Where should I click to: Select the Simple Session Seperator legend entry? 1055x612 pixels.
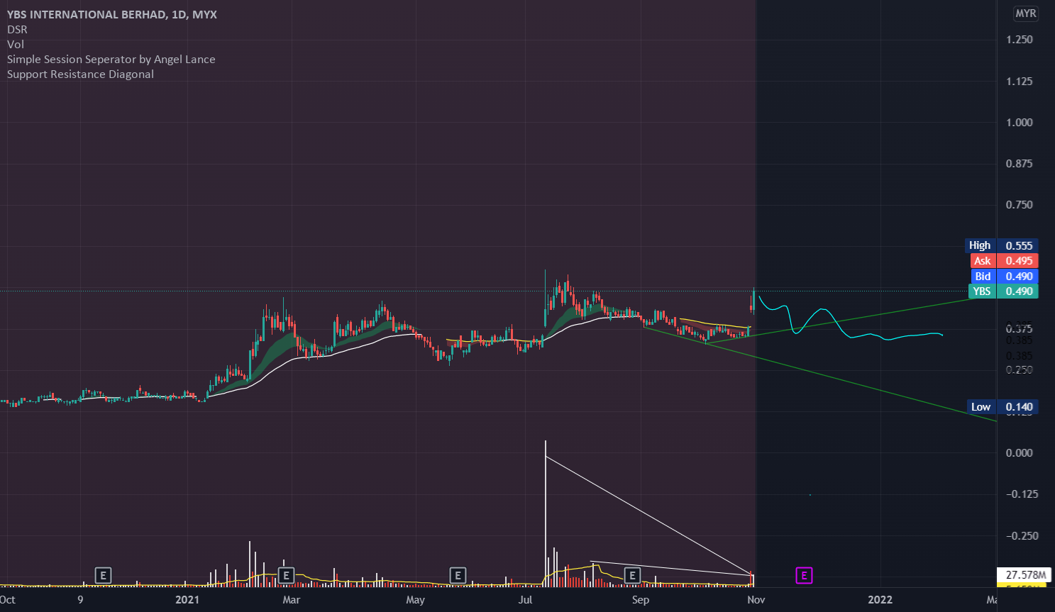point(111,59)
